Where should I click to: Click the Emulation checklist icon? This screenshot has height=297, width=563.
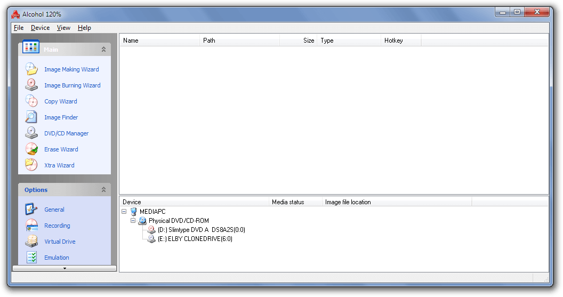31,257
